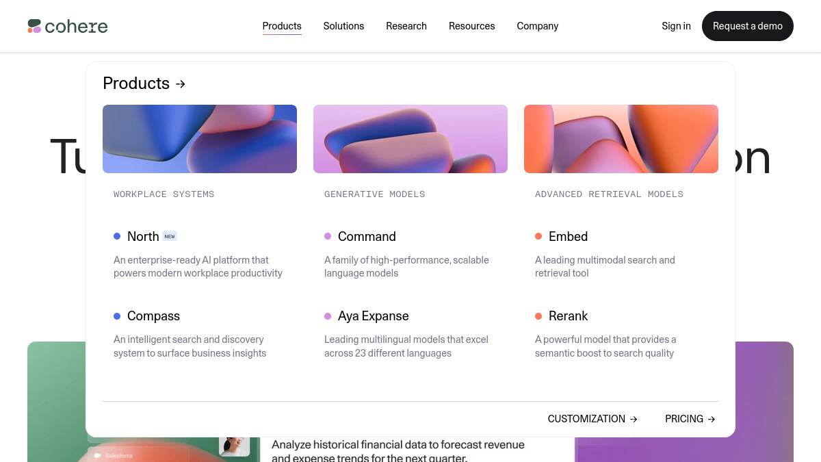This screenshot has height=462, width=821.
Task: Click the orange dot beside Rerank
Action: (x=538, y=316)
